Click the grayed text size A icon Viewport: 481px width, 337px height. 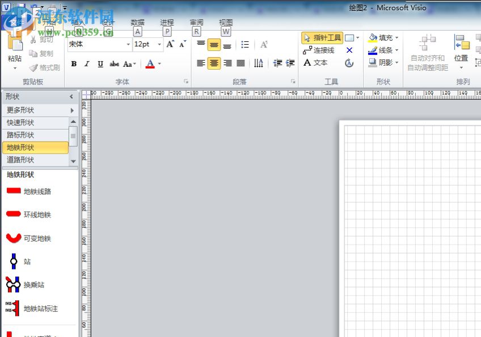pyautogui.click(x=264, y=45)
